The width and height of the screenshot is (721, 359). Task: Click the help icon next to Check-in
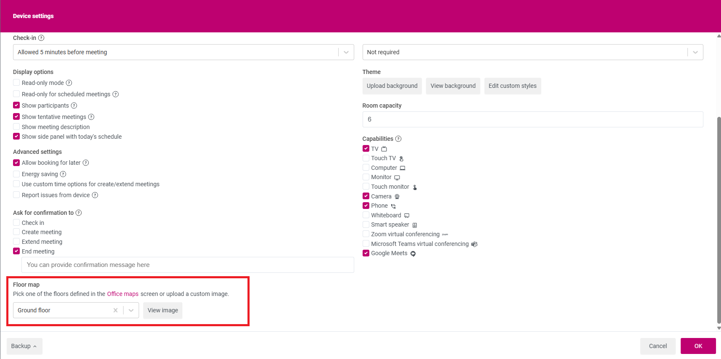pos(41,38)
